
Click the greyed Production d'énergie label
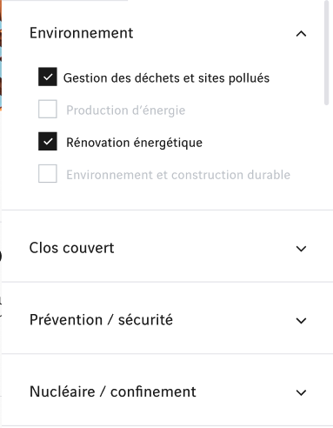[126, 110]
